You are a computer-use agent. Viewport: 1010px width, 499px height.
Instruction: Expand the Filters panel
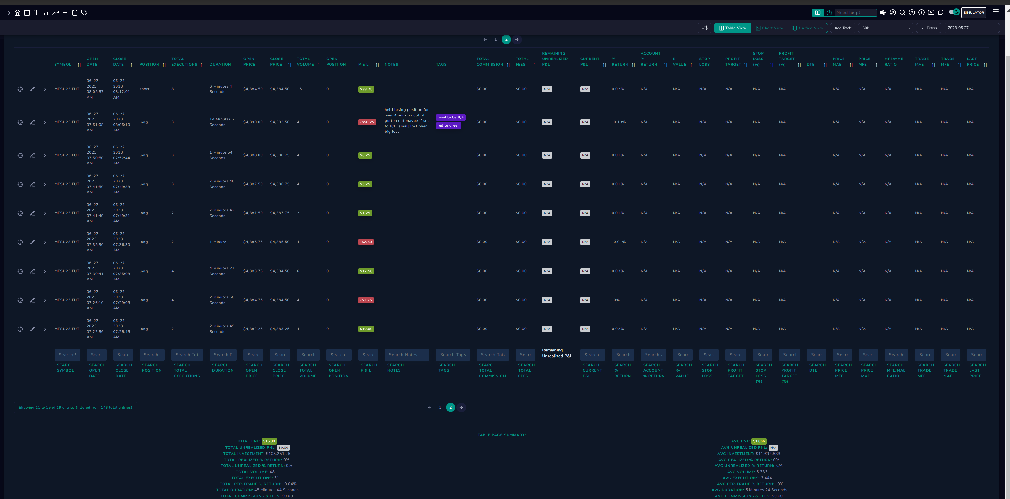pos(929,28)
